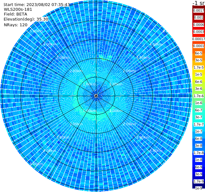This screenshot has width=205, height=192.
Task: Select the 6e-6 colorbar tick label
Action: click(199, 82)
